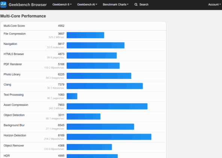Click the Geekbench logo icon

[x=3, y=5]
